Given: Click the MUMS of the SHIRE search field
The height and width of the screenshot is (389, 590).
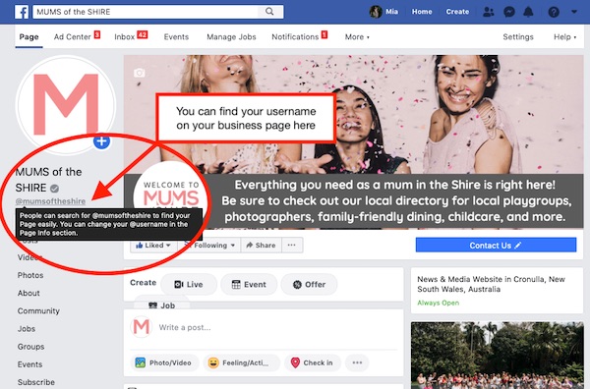Looking at the screenshot, I should pos(147,12).
